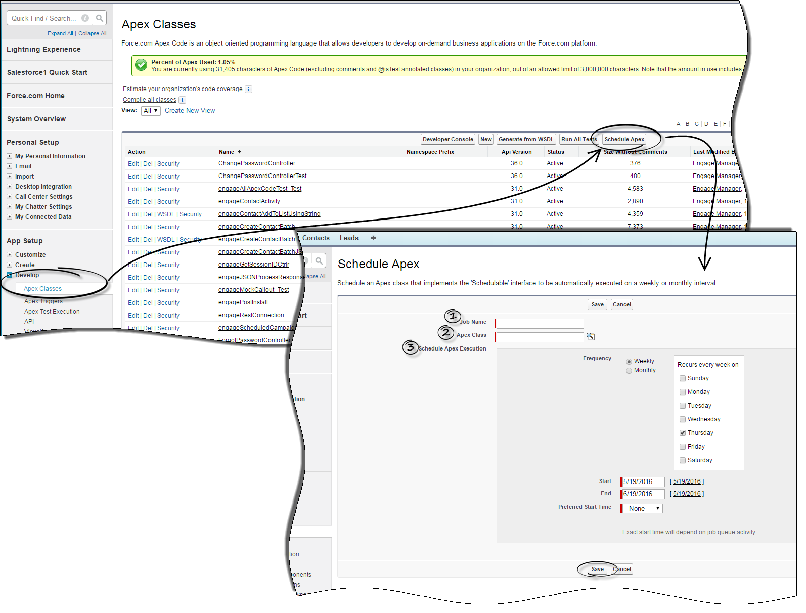Select the Monthly frequency radio button
The width and height of the screenshot is (806, 613).
629,371
